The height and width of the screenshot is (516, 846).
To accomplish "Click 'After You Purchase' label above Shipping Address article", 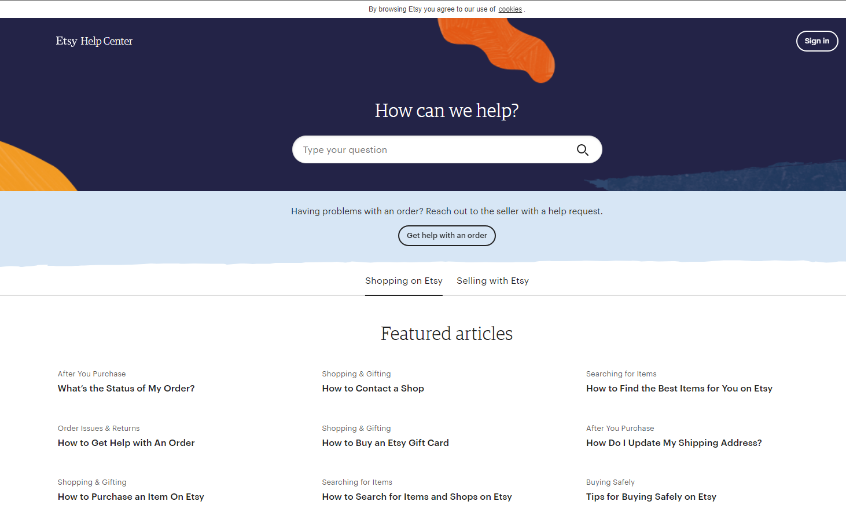I will click(620, 429).
